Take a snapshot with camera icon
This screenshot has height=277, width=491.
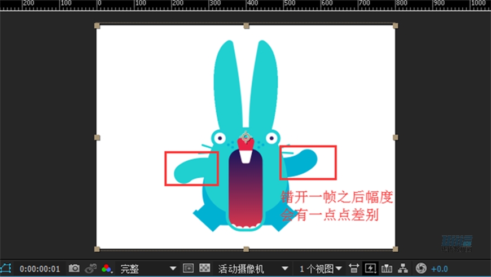coord(74,268)
